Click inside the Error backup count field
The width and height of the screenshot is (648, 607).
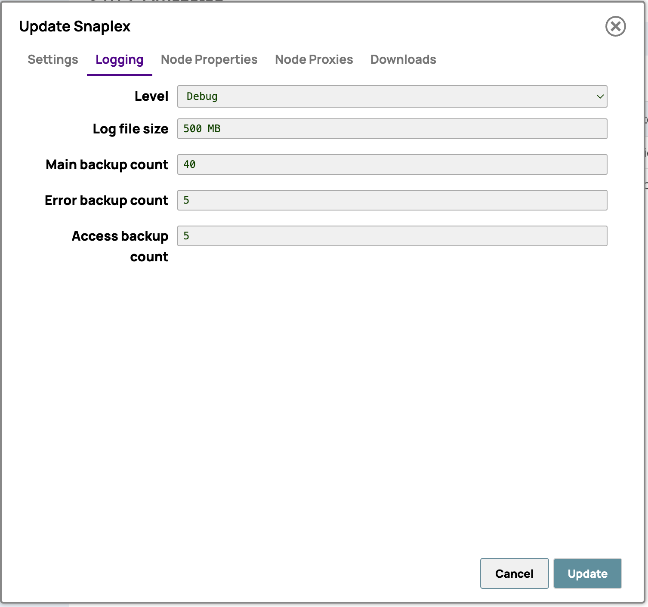(x=392, y=200)
